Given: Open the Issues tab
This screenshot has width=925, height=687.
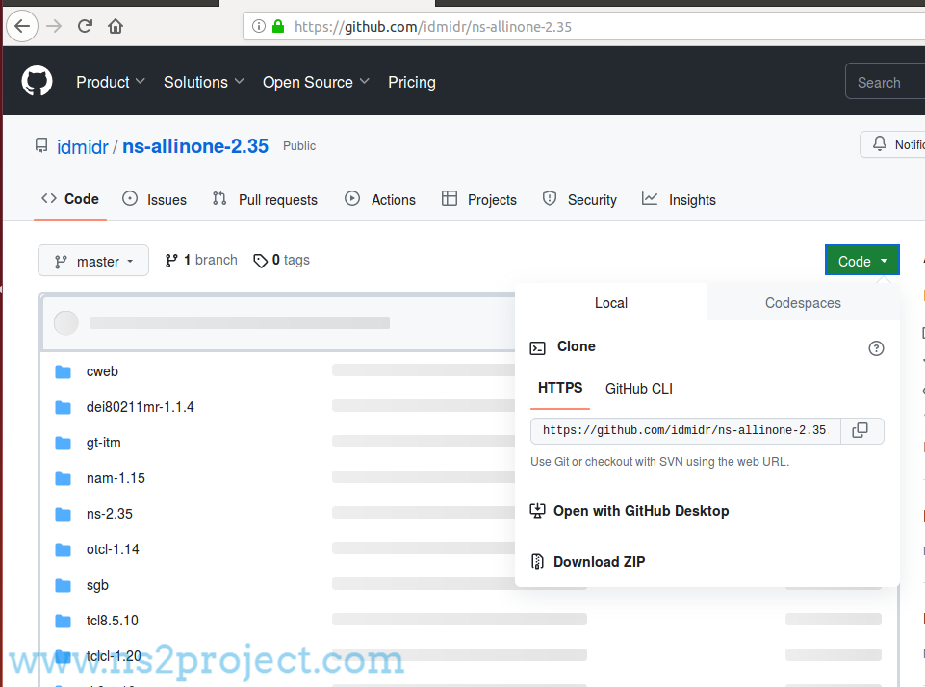Looking at the screenshot, I should point(155,200).
